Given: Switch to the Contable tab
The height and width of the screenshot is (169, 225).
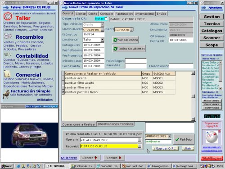Looking at the screenshot, I should (107, 14).
